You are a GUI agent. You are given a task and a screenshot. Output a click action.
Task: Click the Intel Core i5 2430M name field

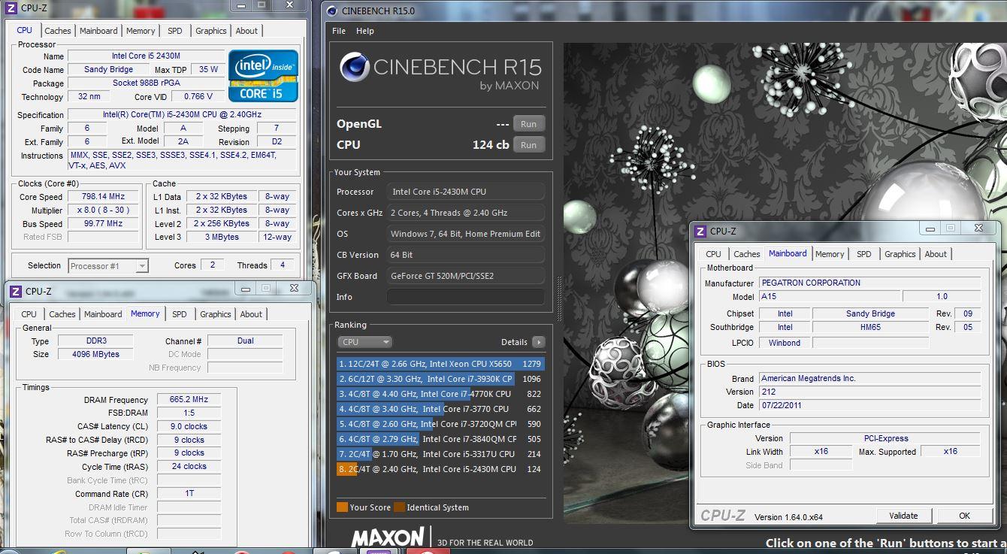pyautogui.click(x=147, y=56)
